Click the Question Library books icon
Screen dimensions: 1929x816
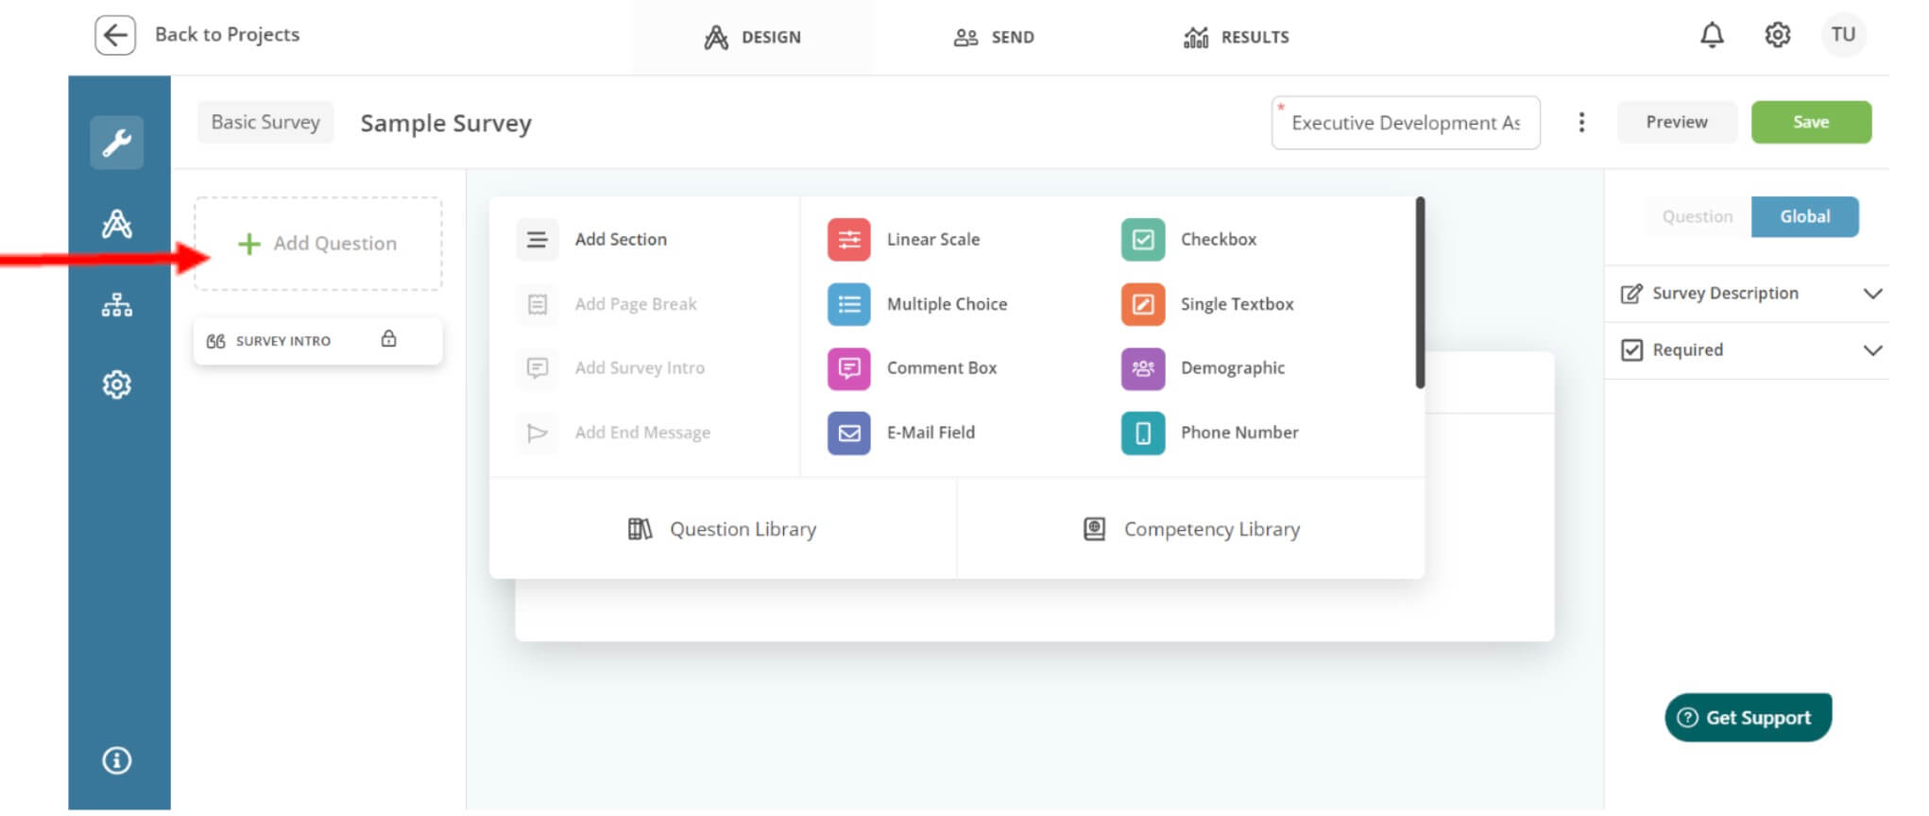[640, 529]
